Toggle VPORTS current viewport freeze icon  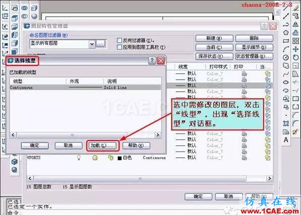[x=267, y=158]
